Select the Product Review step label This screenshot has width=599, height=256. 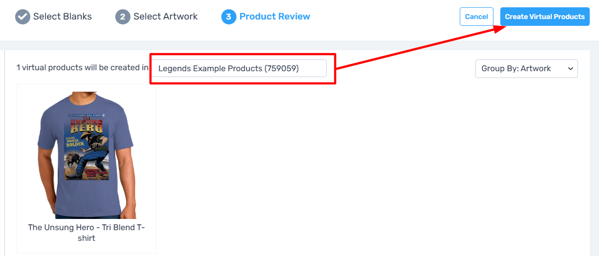click(x=275, y=17)
